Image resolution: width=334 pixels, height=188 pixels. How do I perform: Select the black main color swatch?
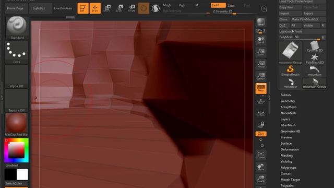click(x=10, y=174)
